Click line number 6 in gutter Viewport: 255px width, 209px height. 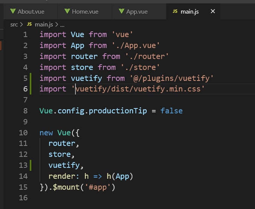click(x=25, y=89)
